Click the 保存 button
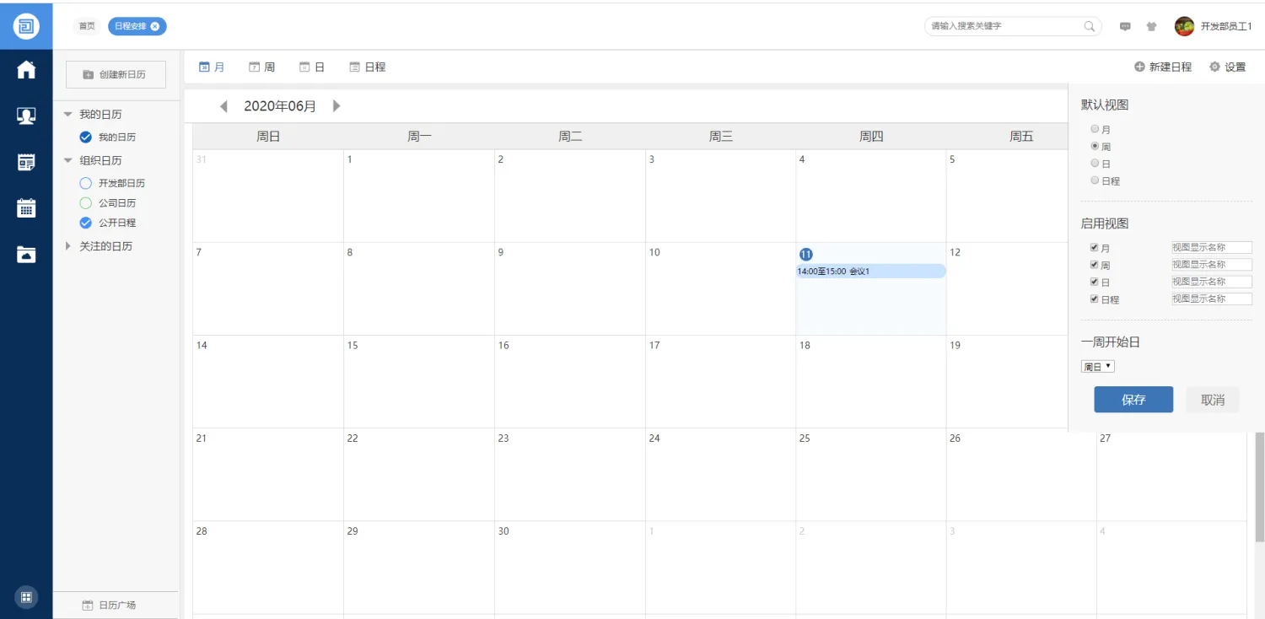The height and width of the screenshot is (619, 1265). [x=1133, y=400]
